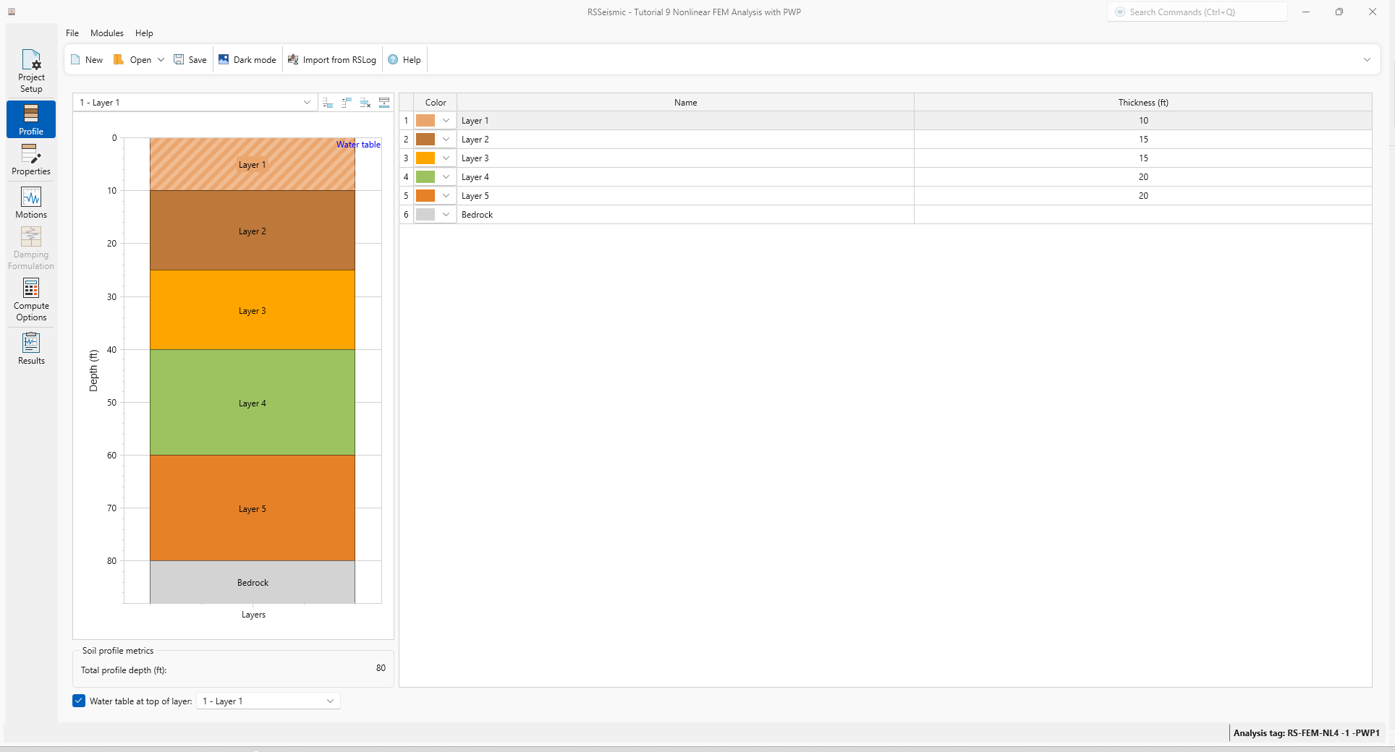The image size is (1395, 752).
Task: Select row header 3 in table
Action: [x=406, y=158]
